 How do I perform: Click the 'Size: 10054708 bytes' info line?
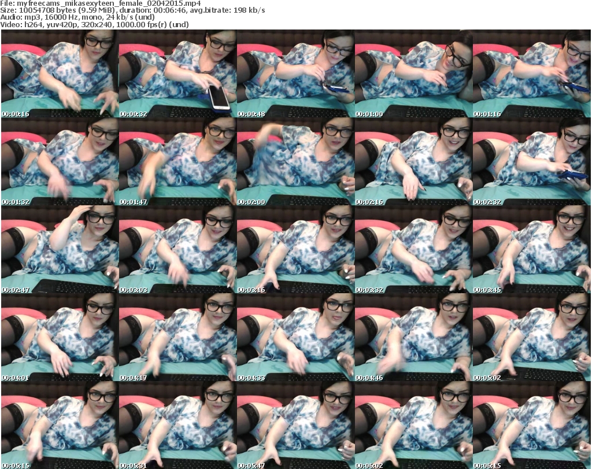[132, 10]
